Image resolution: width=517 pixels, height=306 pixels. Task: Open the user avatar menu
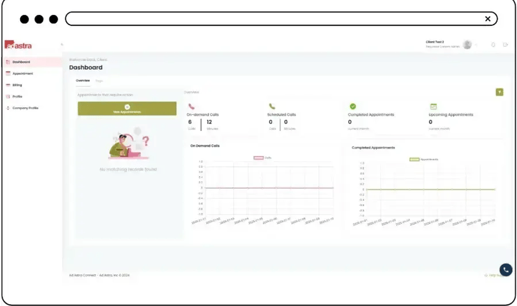pyautogui.click(x=467, y=45)
